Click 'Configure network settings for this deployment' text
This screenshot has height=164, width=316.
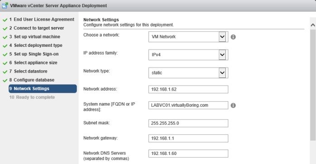tap(129, 25)
